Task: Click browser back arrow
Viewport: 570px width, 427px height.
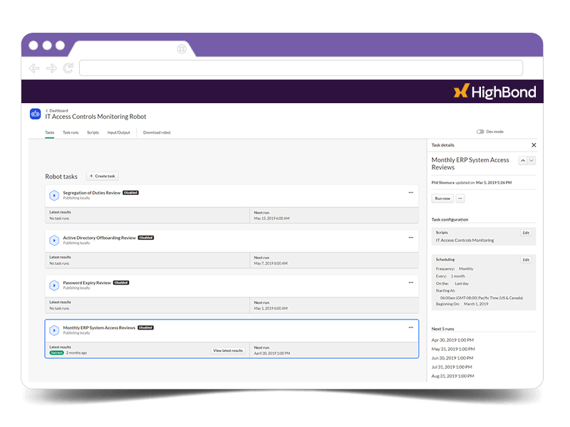Action: coord(34,68)
